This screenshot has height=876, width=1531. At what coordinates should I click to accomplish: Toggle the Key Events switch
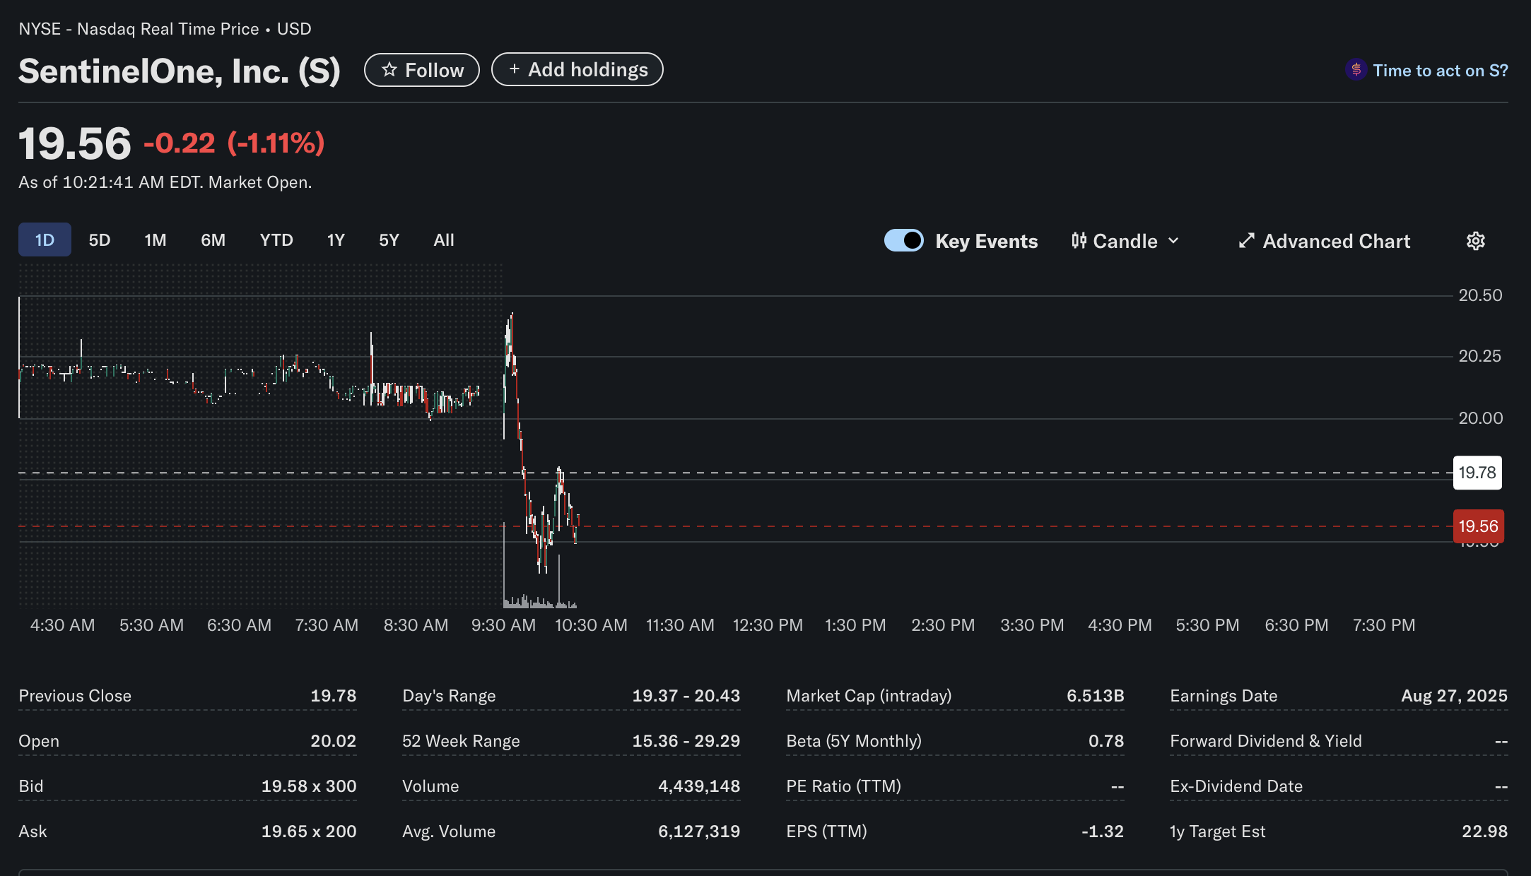click(903, 240)
